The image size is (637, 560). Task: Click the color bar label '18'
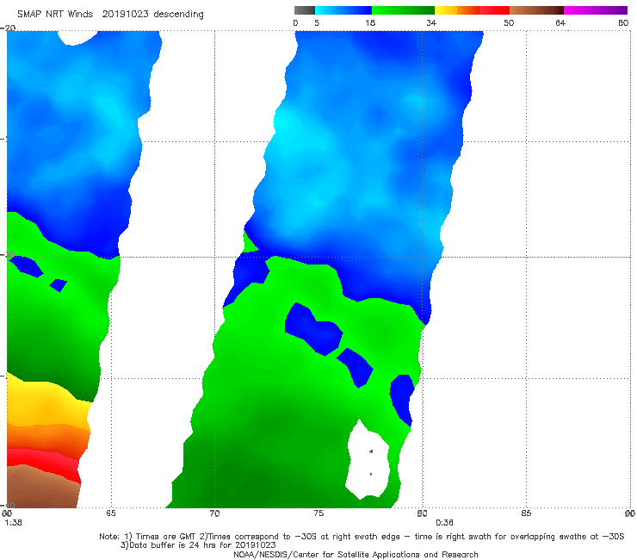point(370,22)
